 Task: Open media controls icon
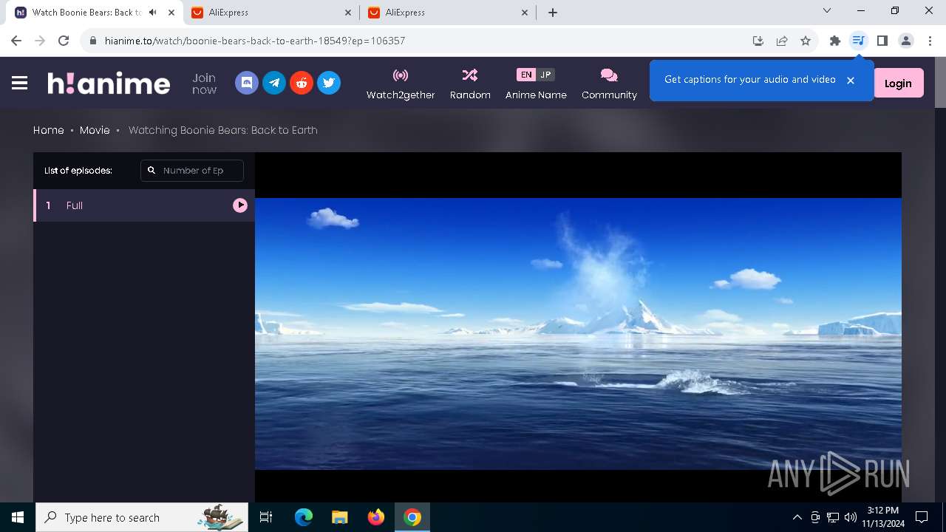pyautogui.click(x=858, y=41)
